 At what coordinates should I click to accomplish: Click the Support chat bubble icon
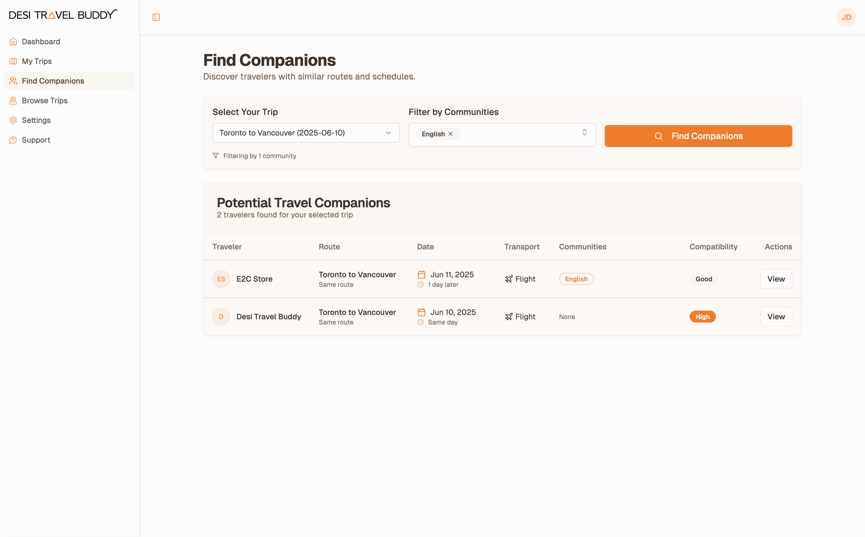[x=13, y=140]
